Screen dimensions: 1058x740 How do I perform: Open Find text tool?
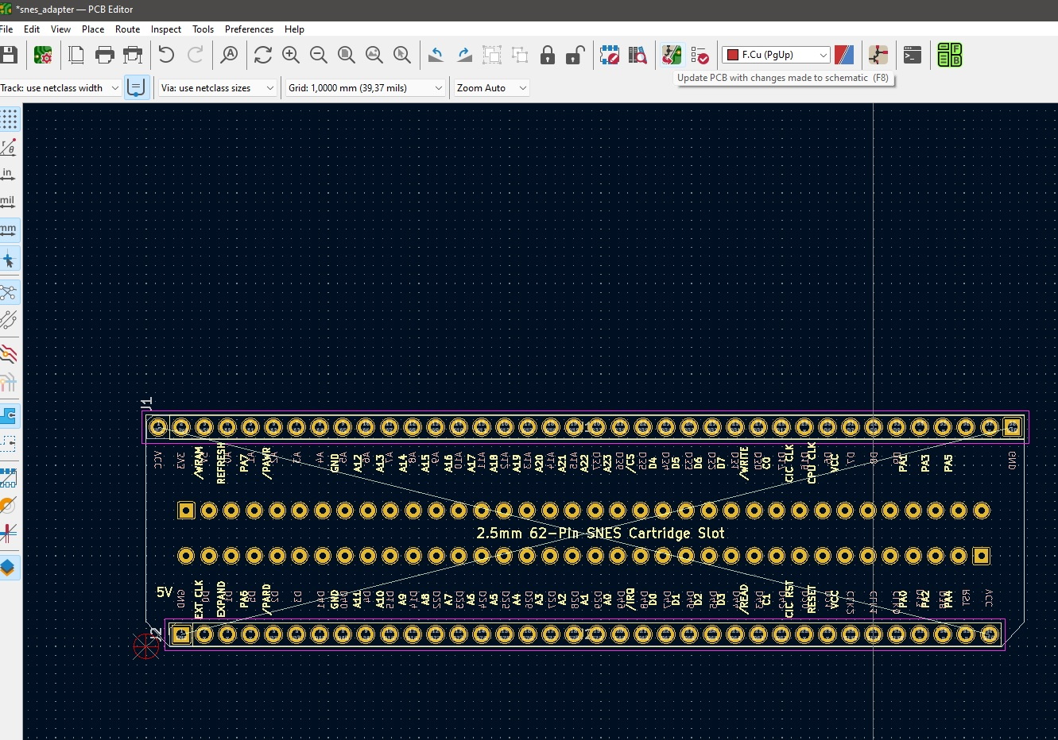click(x=229, y=55)
